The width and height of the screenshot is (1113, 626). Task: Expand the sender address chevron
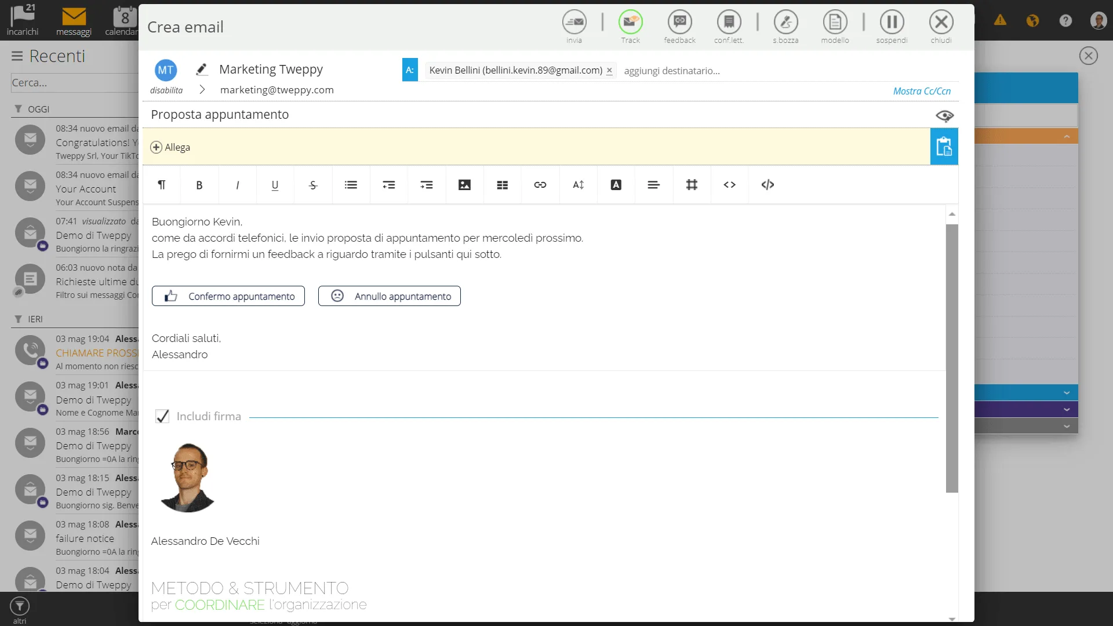(202, 90)
